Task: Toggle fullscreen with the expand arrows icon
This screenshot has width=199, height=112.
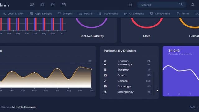Action: tap(130, 5)
